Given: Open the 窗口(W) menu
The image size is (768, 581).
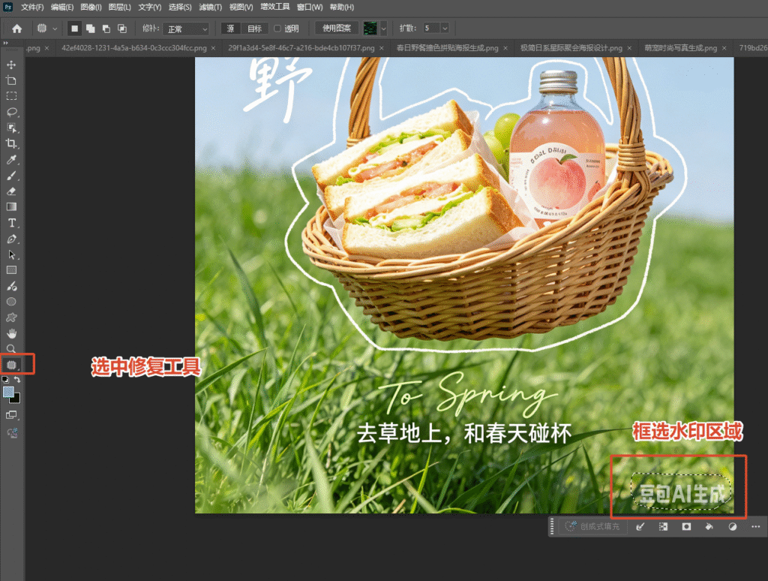Looking at the screenshot, I should (310, 8).
